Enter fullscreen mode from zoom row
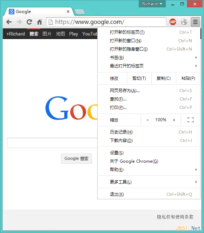 (191, 120)
